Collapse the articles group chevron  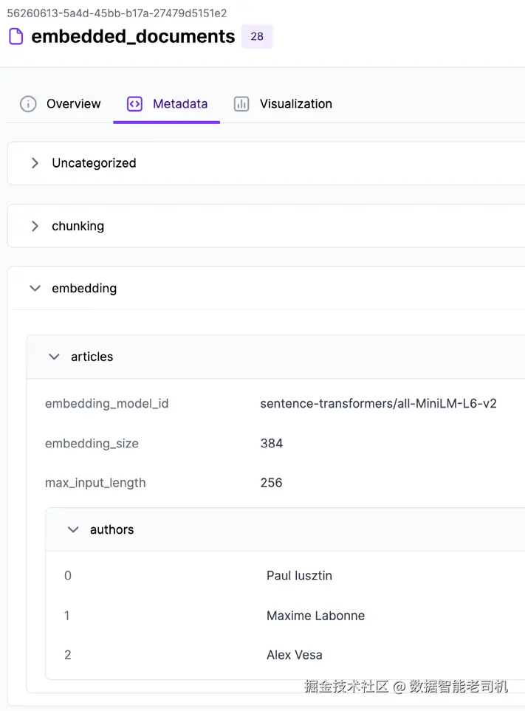54,357
